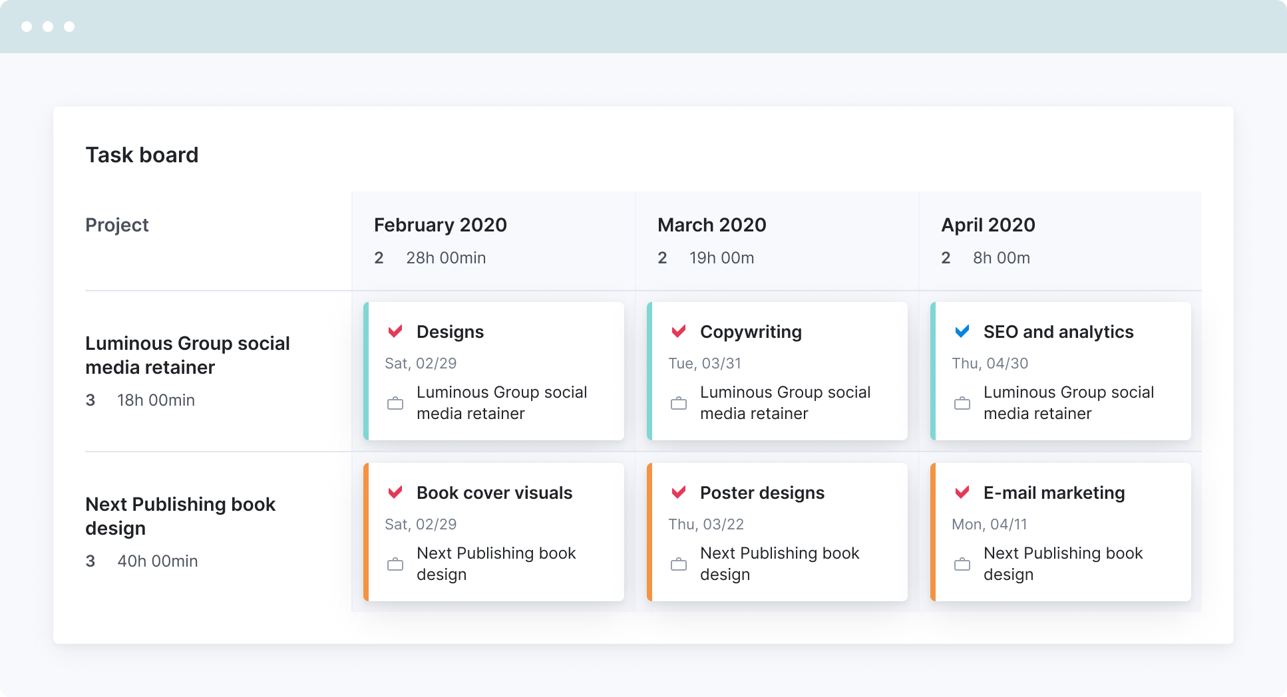Open the Designs task title
Screen dimensions: 1287x697
pyautogui.click(x=450, y=332)
